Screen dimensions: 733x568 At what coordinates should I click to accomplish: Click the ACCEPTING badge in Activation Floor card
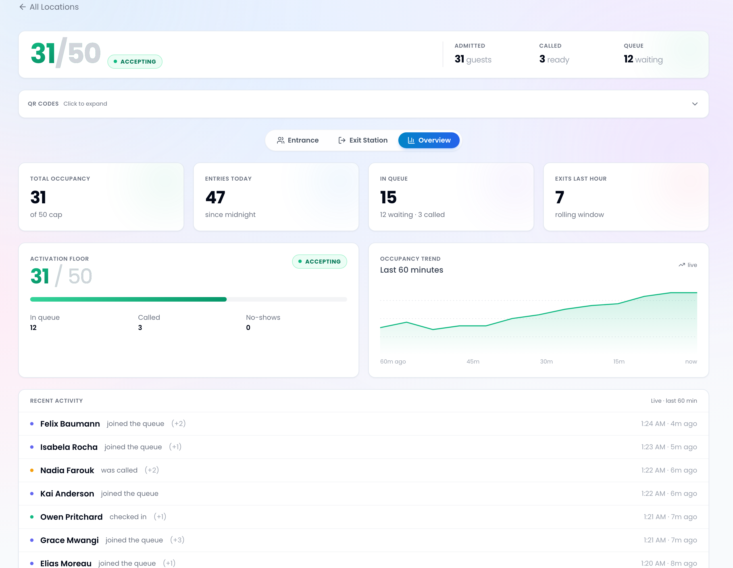[x=320, y=261]
